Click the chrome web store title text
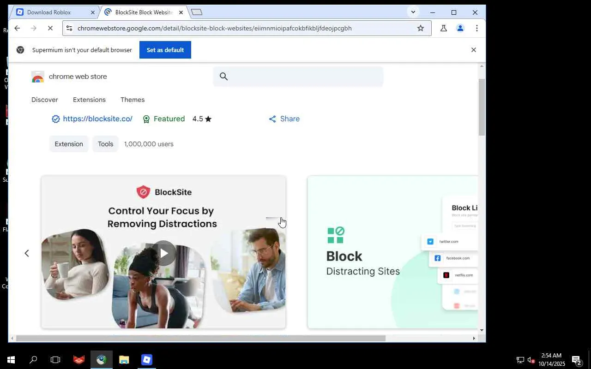Screen dimensions: 591x369 point(78,77)
